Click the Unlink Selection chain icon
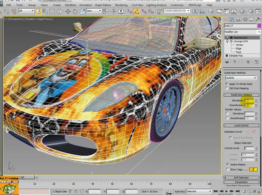The height and width of the screenshot is (195, 262). [x=6, y=11]
